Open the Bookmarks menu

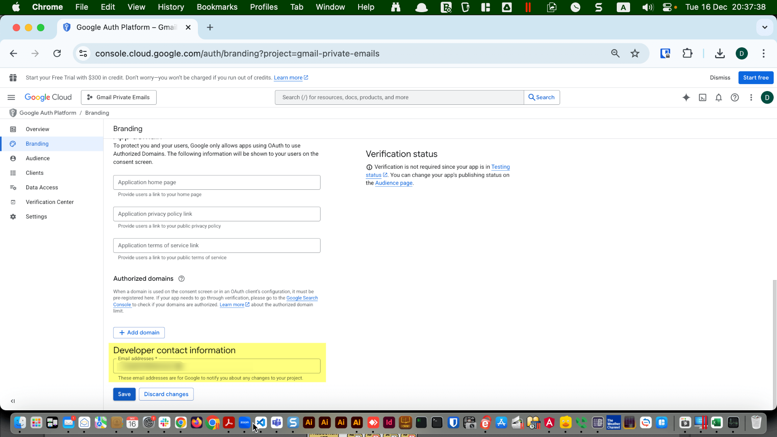[217, 7]
